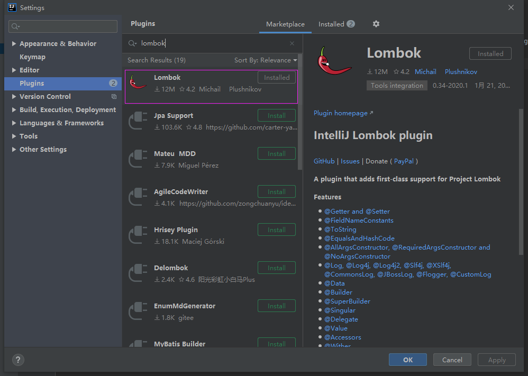Select Plugins in settings tree

[x=63, y=84]
